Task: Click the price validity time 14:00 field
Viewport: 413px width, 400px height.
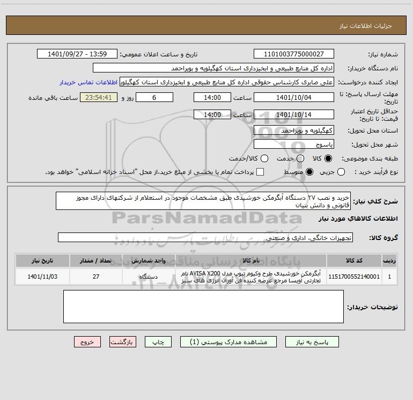Action: (x=212, y=114)
